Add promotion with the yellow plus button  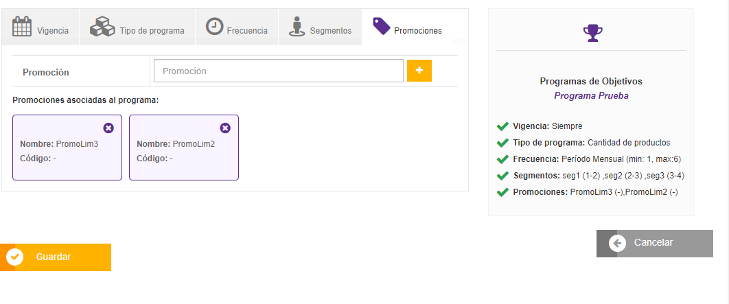[x=419, y=71]
